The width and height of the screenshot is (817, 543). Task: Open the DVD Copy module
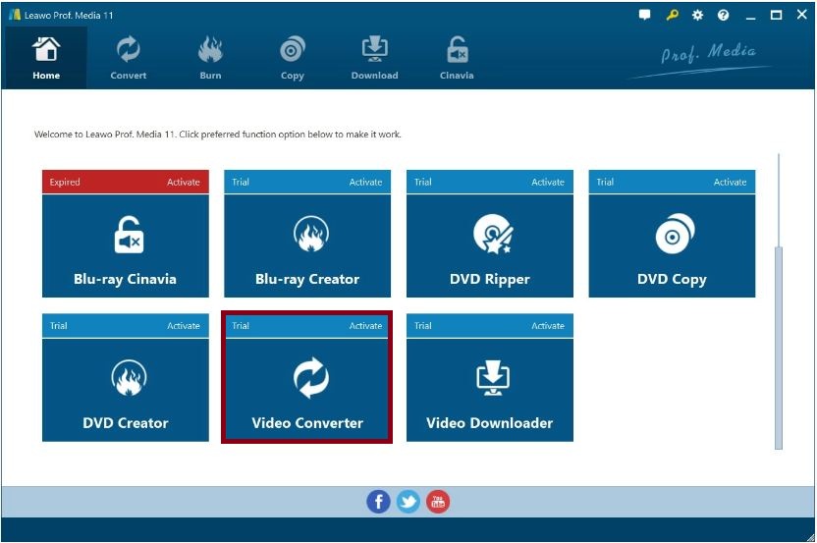[x=672, y=244]
